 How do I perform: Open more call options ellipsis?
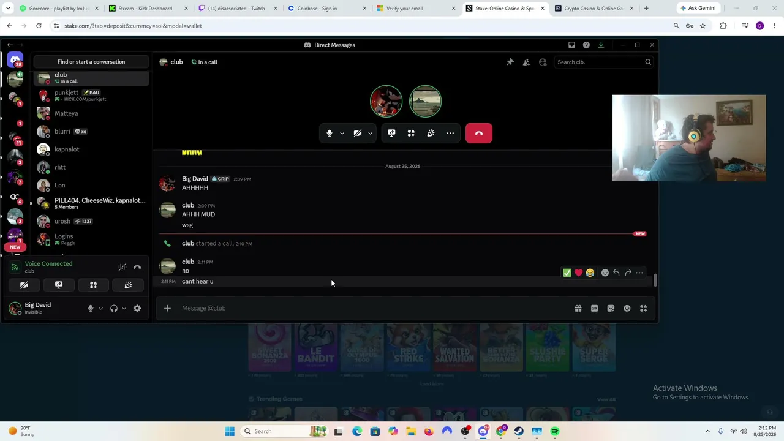coord(450,133)
